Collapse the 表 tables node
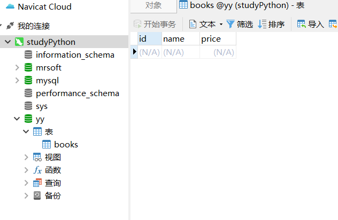The width and height of the screenshot is (338, 220). [26, 131]
